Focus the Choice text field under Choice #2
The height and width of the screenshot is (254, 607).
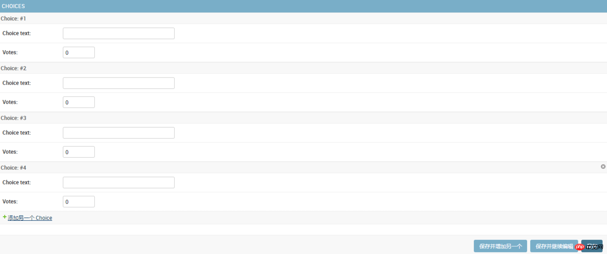click(119, 83)
